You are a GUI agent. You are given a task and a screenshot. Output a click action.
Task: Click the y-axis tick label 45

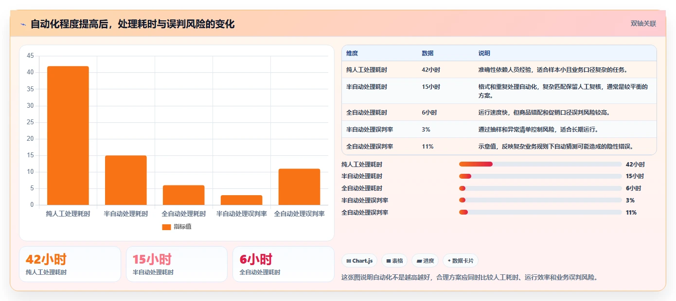(x=30, y=56)
